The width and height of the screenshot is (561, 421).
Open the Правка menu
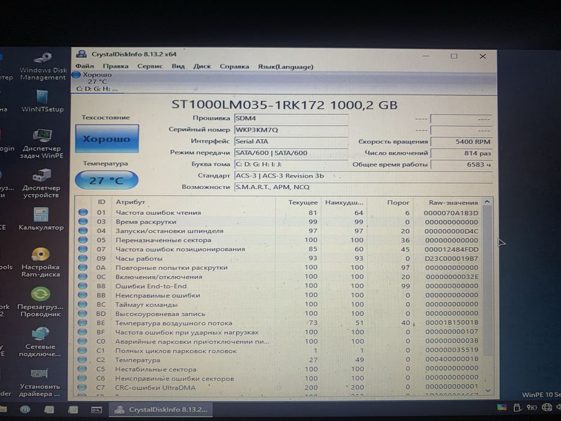(115, 66)
